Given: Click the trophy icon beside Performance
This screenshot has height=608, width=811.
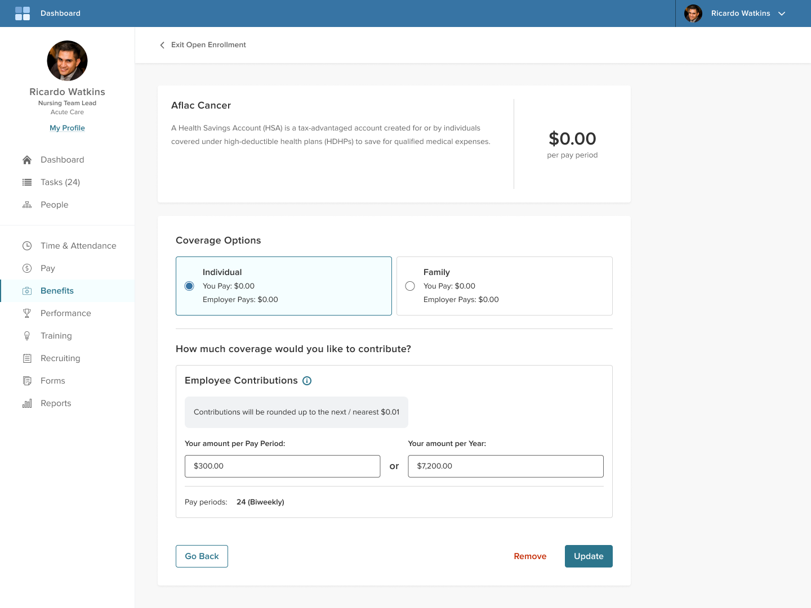Looking at the screenshot, I should click(27, 313).
